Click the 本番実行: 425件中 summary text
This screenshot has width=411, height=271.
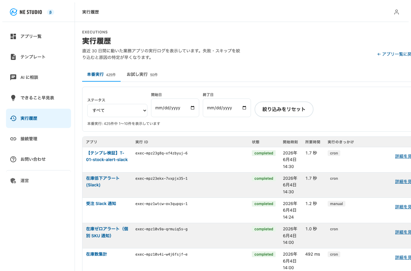124,123
